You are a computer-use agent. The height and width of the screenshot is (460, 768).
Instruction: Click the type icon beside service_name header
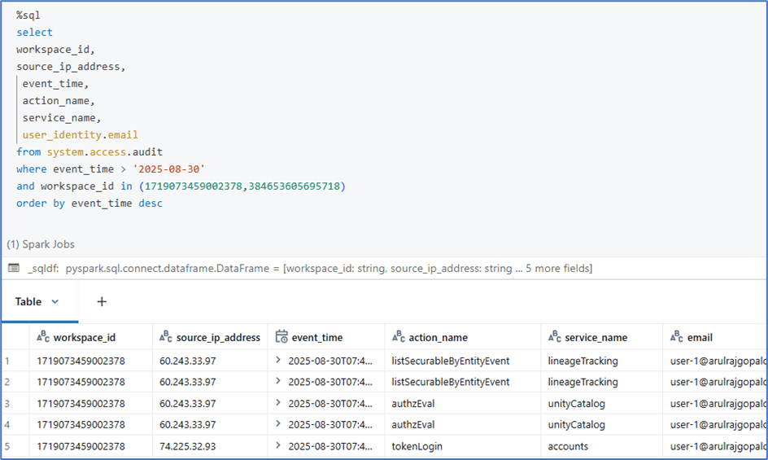555,337
